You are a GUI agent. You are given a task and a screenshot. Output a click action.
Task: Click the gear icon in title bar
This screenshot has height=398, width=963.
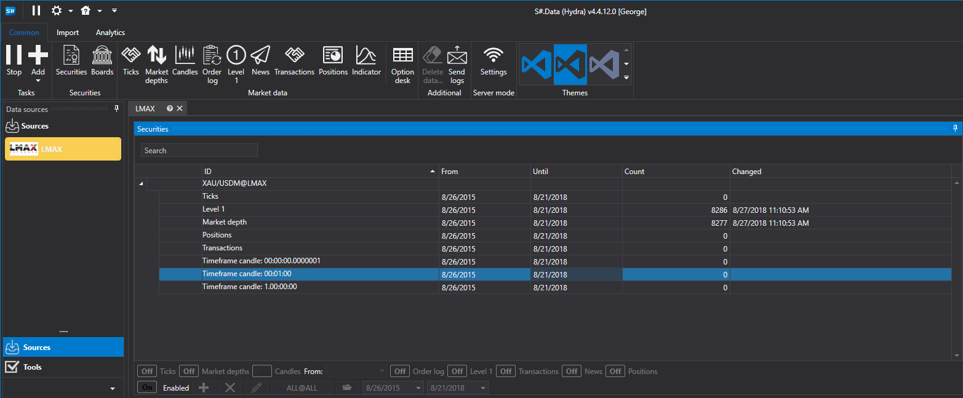pyautogui.click(x=57, y=10)
